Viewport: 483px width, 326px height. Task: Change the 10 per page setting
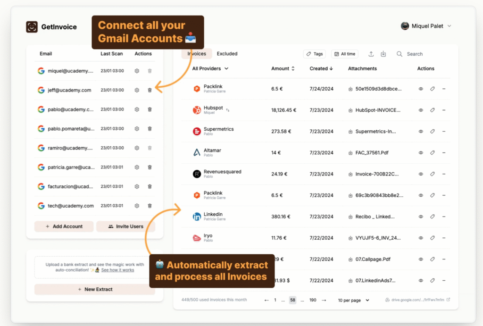pyautogui.click(x=353, y=300)
